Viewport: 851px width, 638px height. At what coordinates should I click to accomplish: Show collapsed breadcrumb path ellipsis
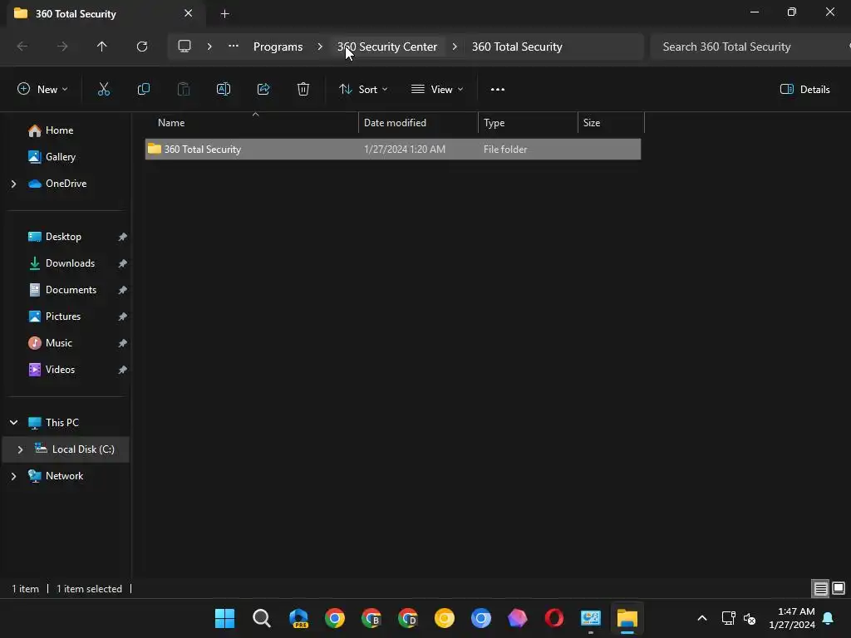[234, 47]
